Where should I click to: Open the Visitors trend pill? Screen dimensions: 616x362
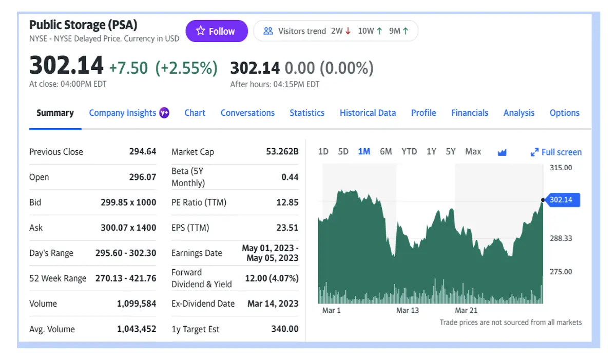[336, 31]
